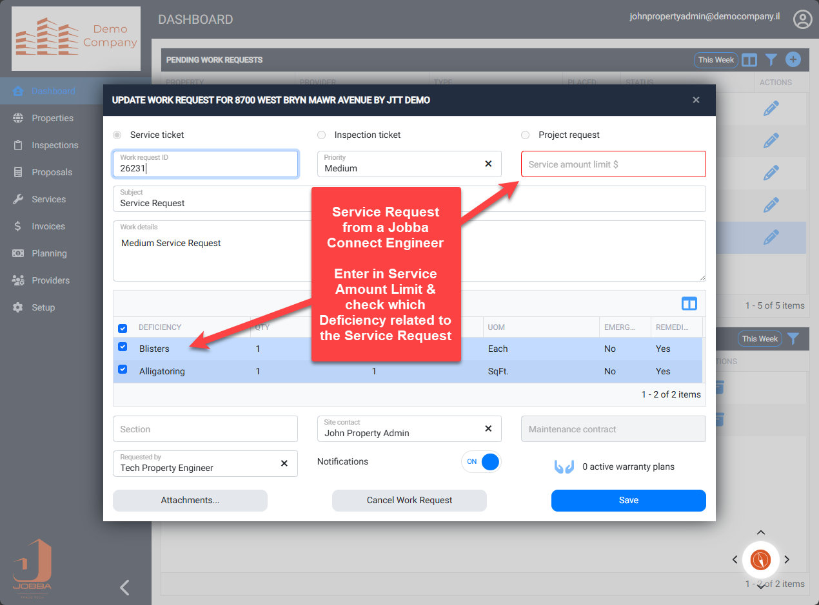This screenshot has height=605, width=819.
Task: Click the edit pencil in the first row
Action: [771, 108]
